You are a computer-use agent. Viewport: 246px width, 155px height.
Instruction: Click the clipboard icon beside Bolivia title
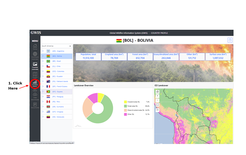coord(230,40)
